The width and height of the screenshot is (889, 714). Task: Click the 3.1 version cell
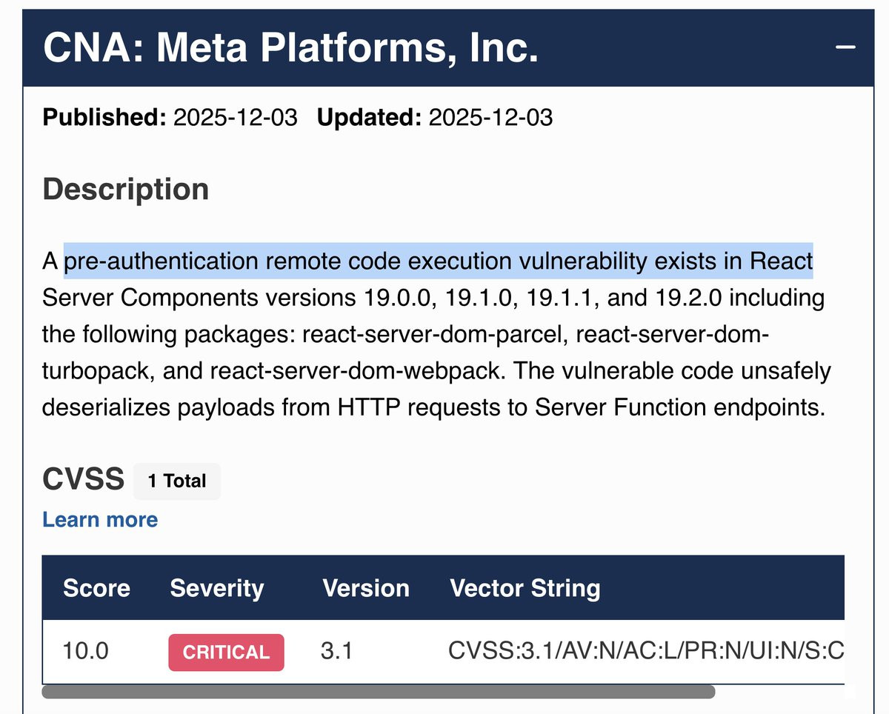click(x=338, y=652)
